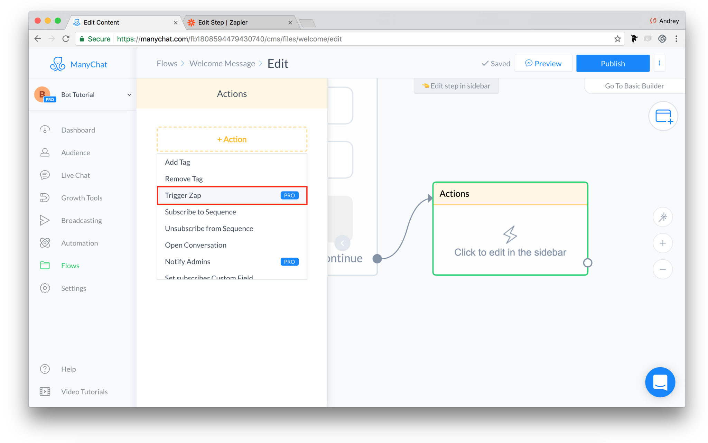Click the Publish button
The height and width of the screenshot is (443, 708).
(613, 63)
